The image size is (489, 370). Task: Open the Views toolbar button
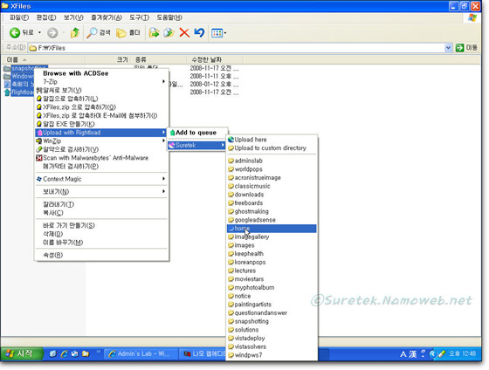(218, 33)
